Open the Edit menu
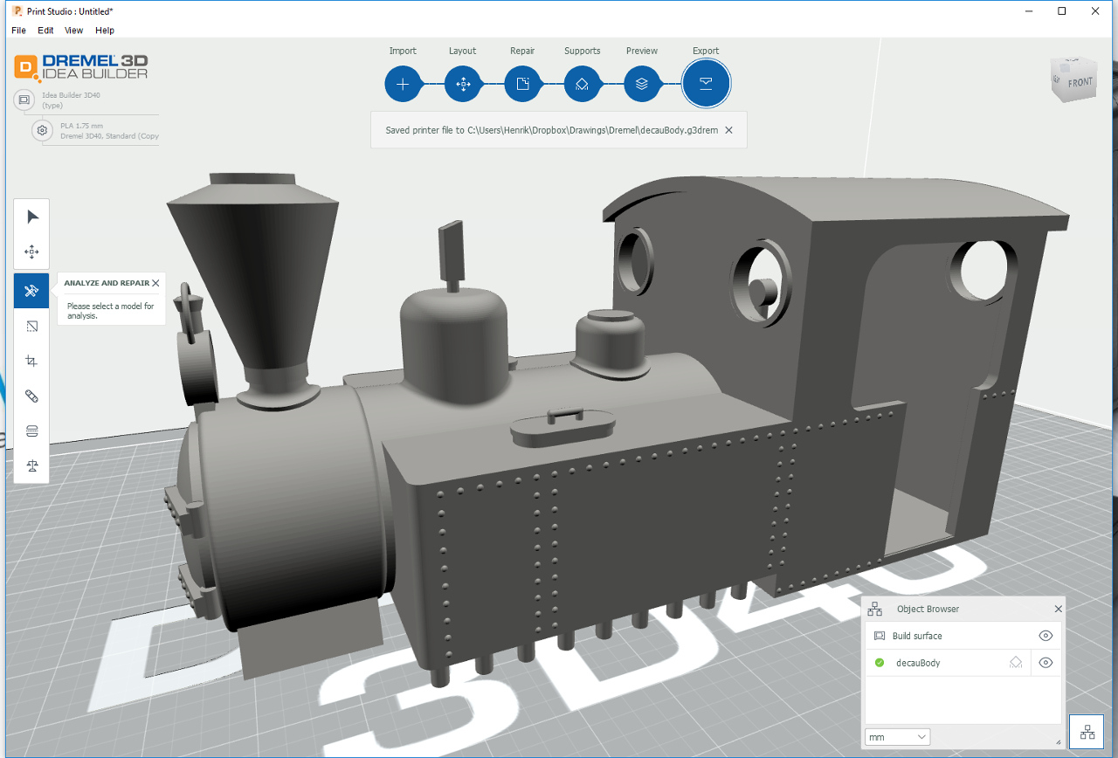 pos(45,31)
